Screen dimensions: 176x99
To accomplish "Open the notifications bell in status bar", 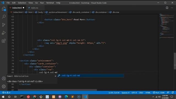I will point(173,92).
